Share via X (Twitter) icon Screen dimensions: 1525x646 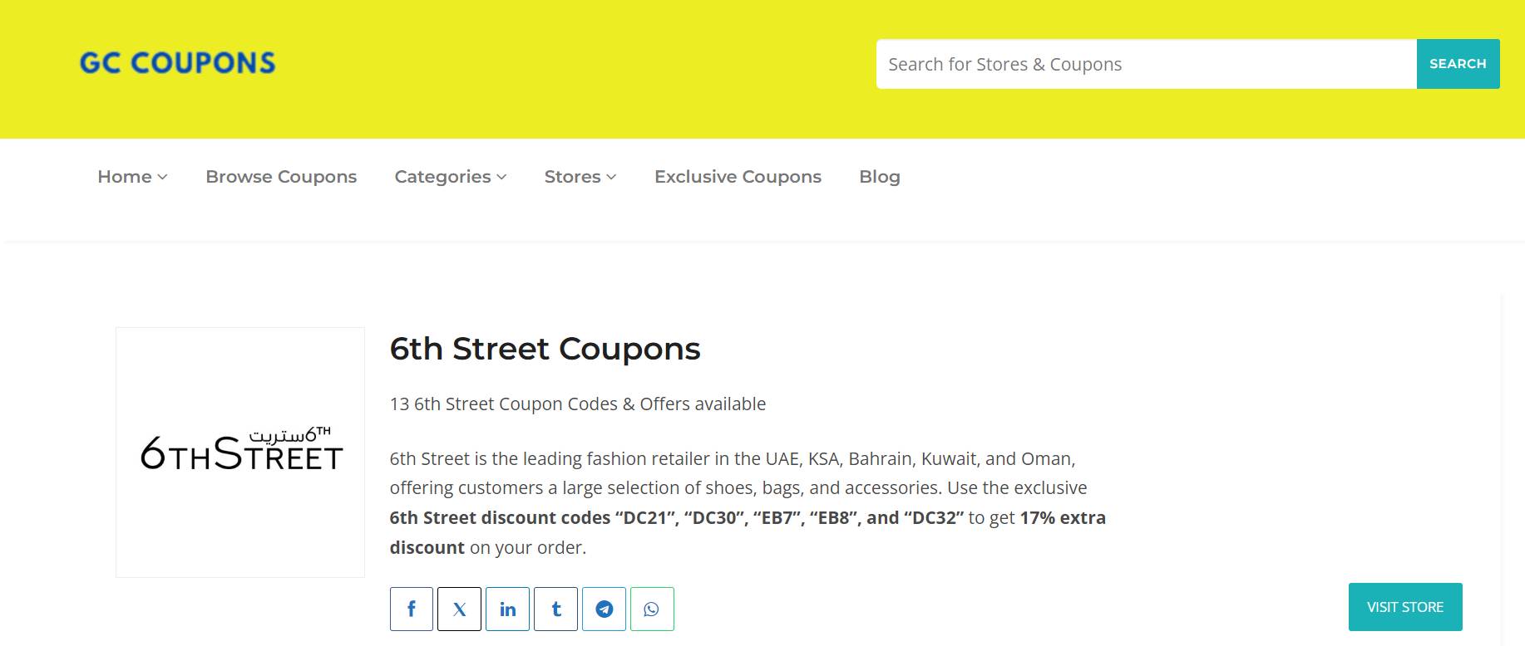click(459, 609)
